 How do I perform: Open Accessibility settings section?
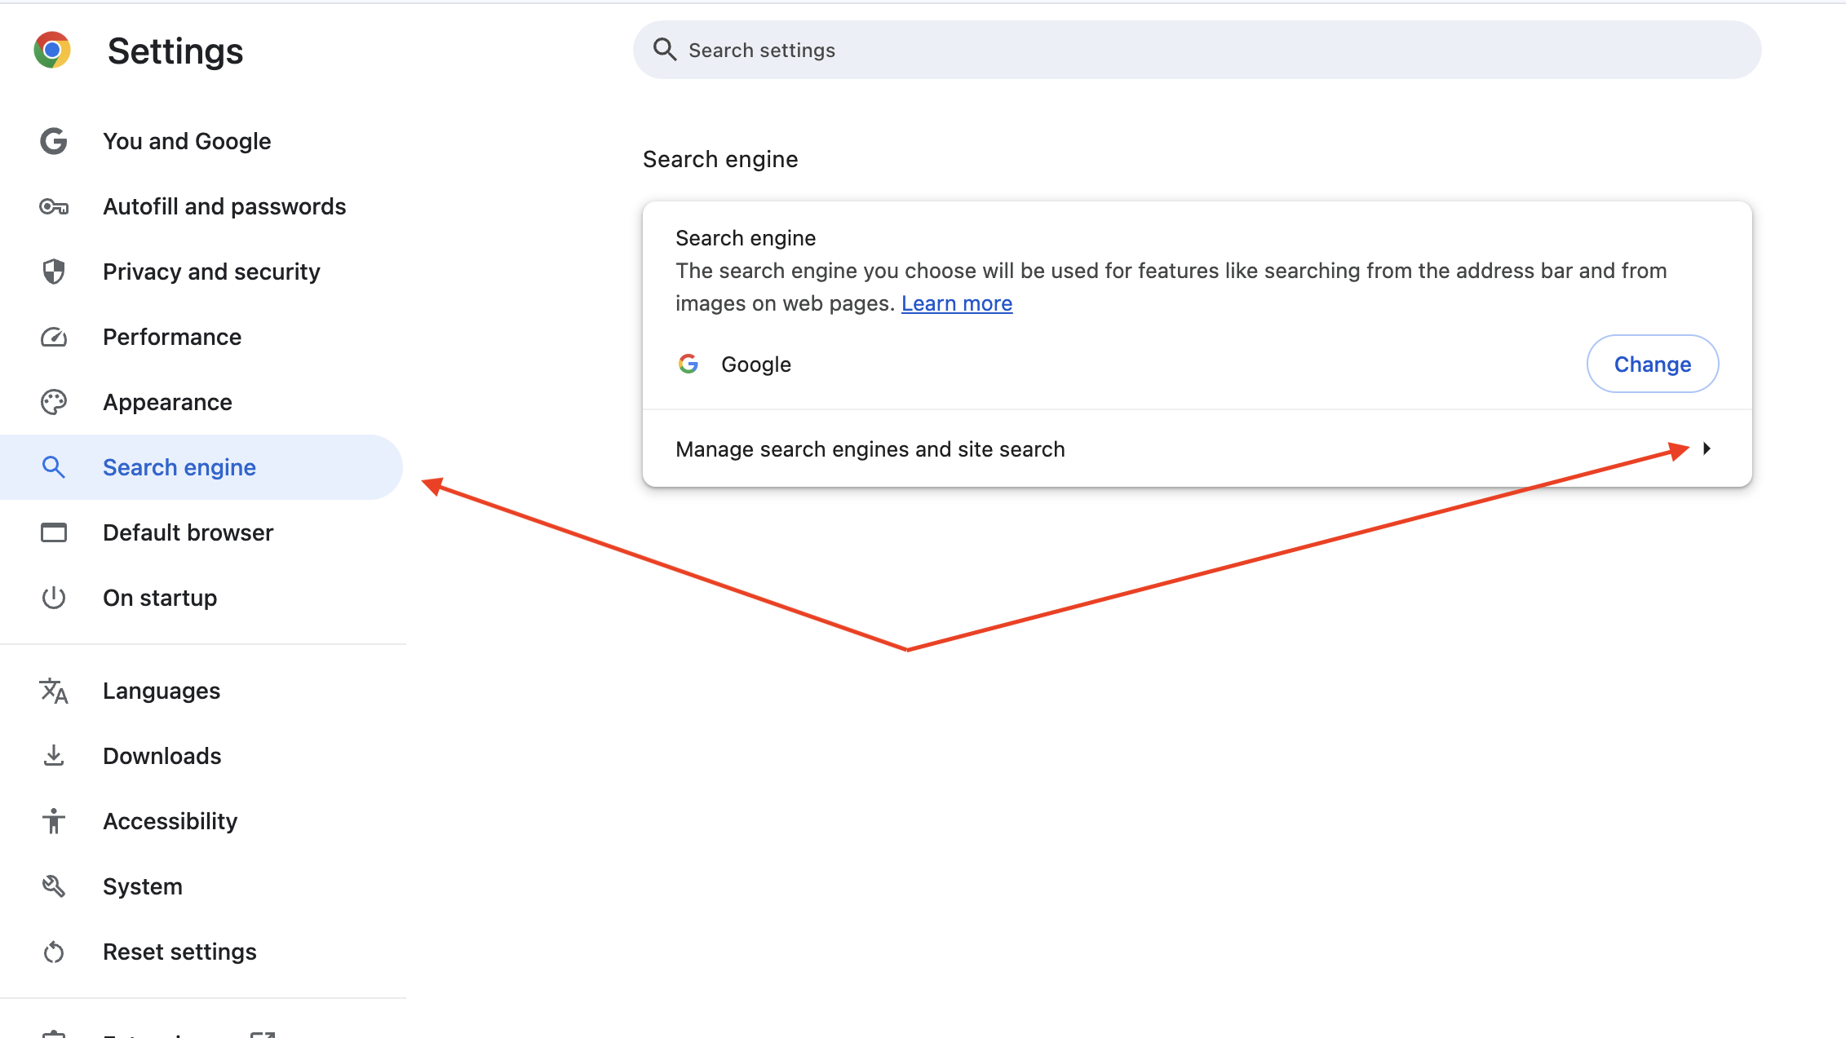[x=170, y=821]
